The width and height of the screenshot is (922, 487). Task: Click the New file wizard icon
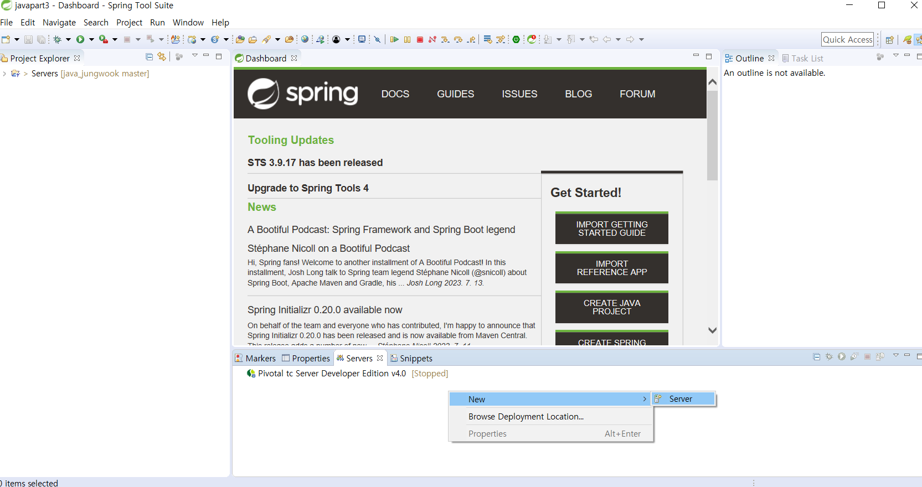pyautogui.click(x=6, y=39)
